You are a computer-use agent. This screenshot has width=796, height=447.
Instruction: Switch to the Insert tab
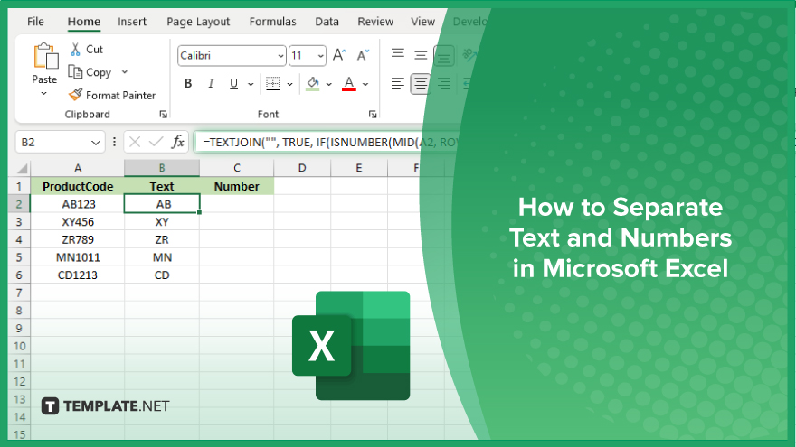132,22
